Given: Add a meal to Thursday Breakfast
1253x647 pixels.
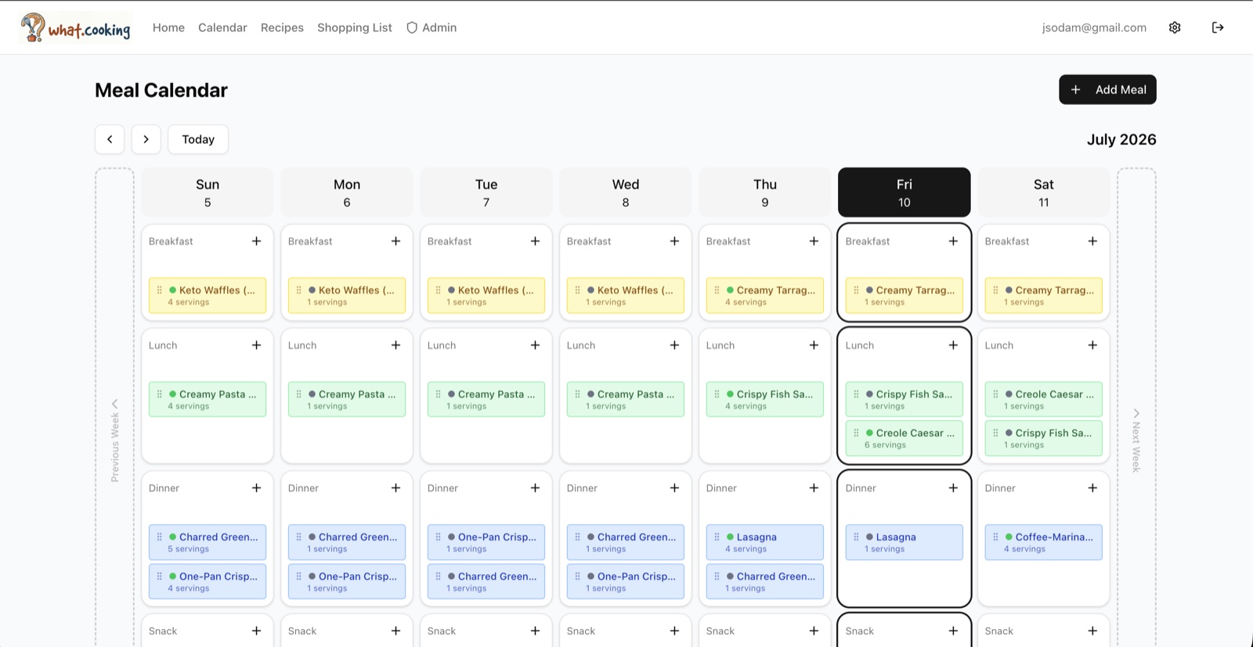Looking at the screenshot, I should pos(814,241).
